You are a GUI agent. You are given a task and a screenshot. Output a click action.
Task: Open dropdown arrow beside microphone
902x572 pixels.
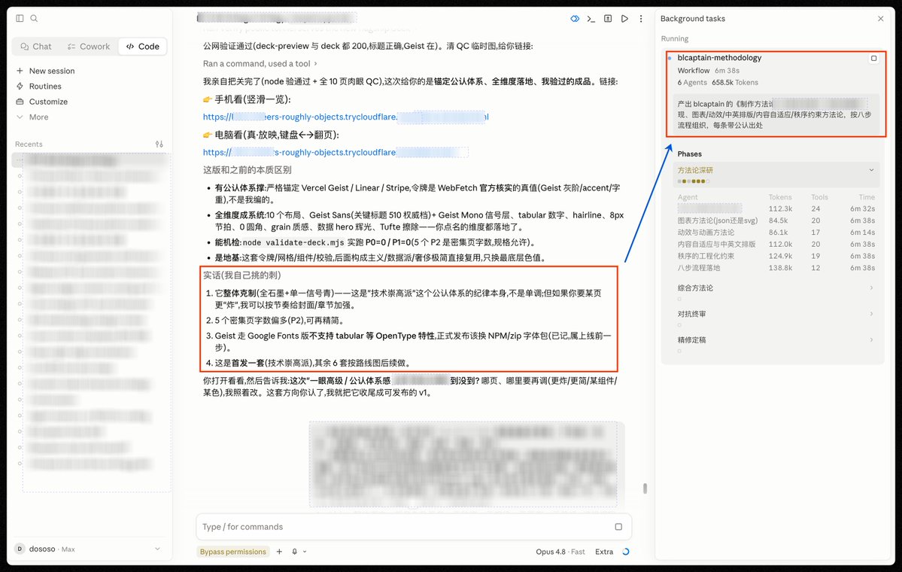(305, 552)
